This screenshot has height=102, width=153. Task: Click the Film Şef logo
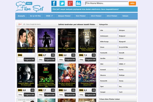(x=30, y=7)
